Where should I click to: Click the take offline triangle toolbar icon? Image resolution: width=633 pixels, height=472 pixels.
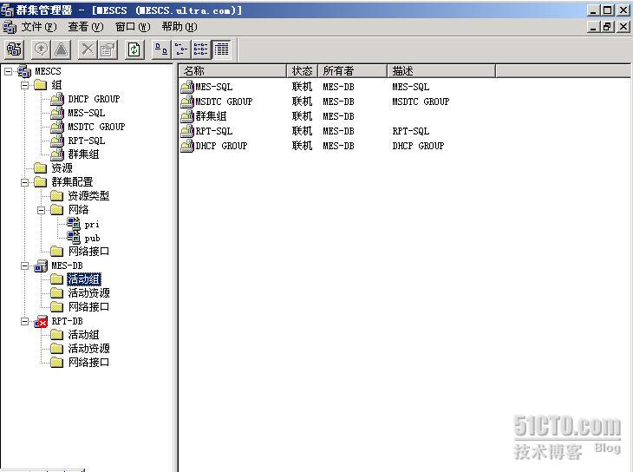(61, 49)
